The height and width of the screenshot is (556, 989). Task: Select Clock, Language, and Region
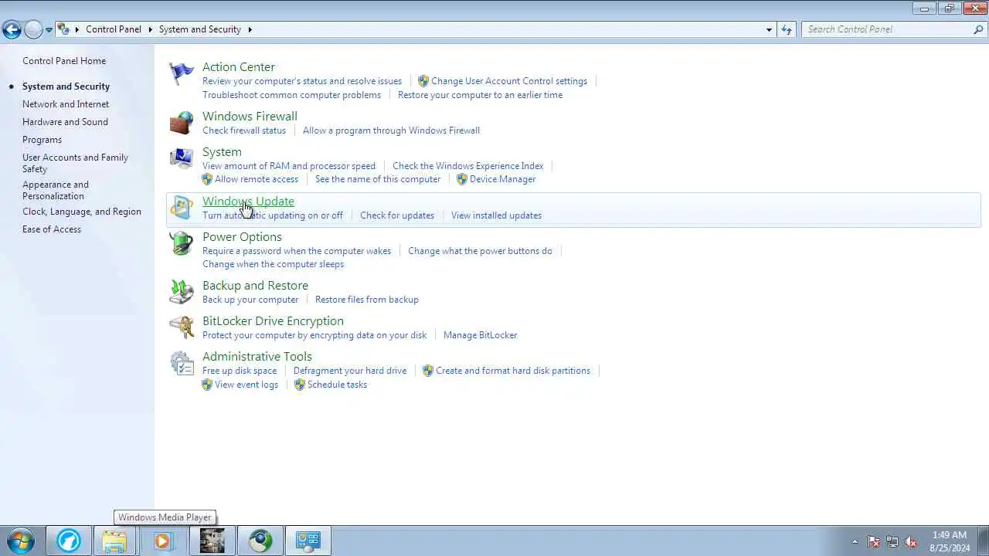[x=82, y=212]
